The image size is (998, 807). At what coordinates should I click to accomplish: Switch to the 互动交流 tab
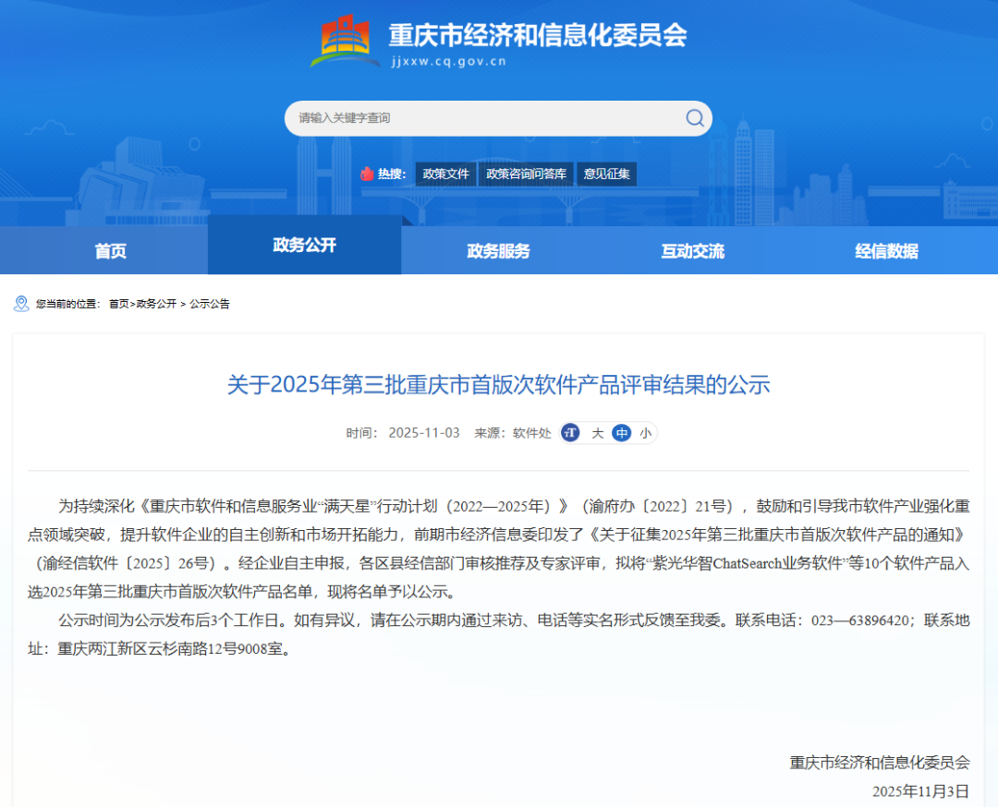coord(692,251)
